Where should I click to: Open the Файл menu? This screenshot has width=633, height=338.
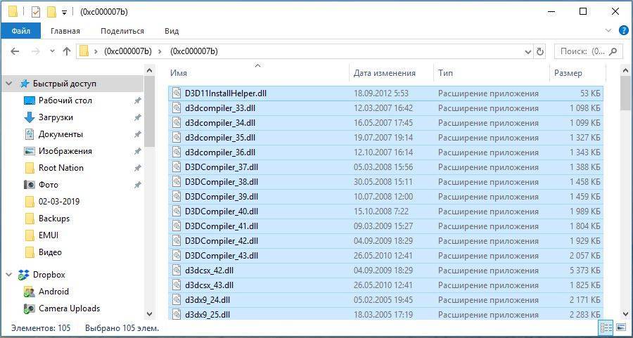[x=20, y=31]
